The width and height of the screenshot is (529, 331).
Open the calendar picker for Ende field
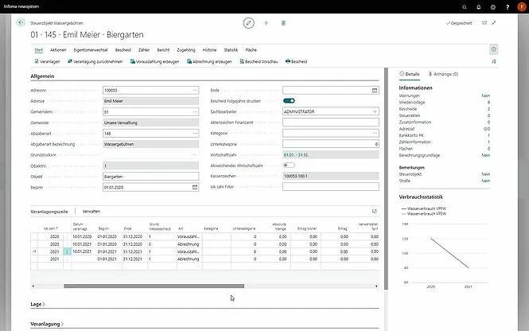tap(375, 90)
